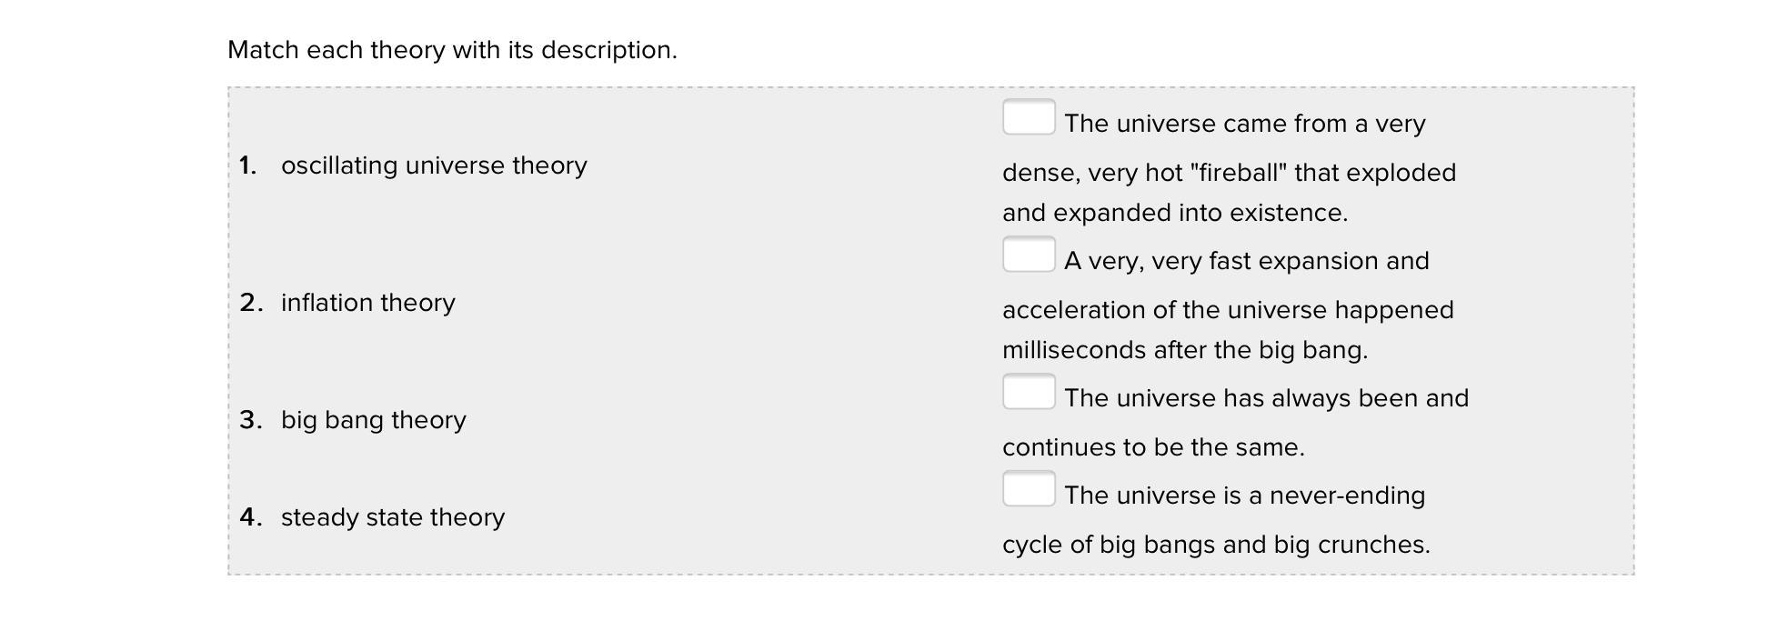Click the text 'The universe came from a very'
Image resolution: width=1768 pixels, height=621 pixels.
coord(1244,124)
